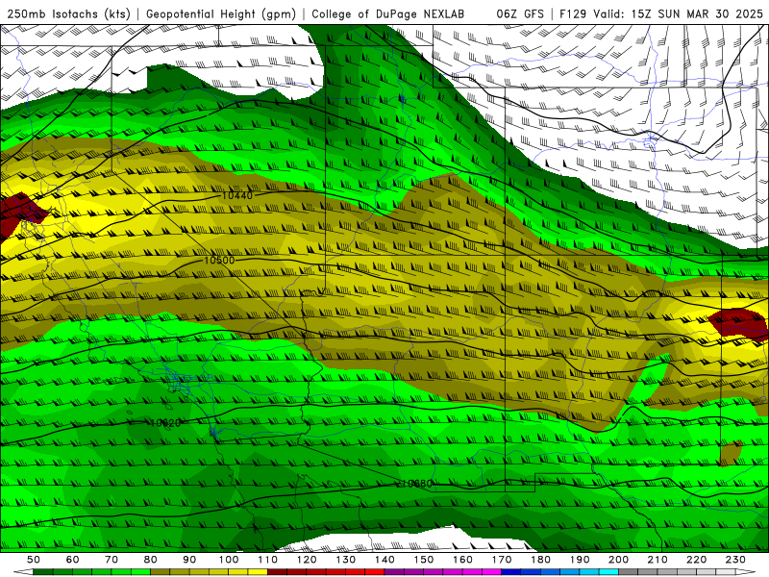Click the '06Z GFS' model run label
Image resolution: width=769 pixels, height=577 pixels.
pos(520,13)
